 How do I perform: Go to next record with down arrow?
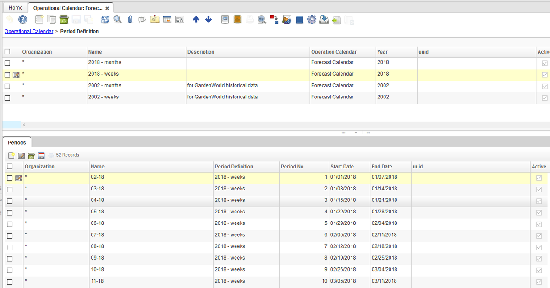pyautogui.click(x=209, y=20)
